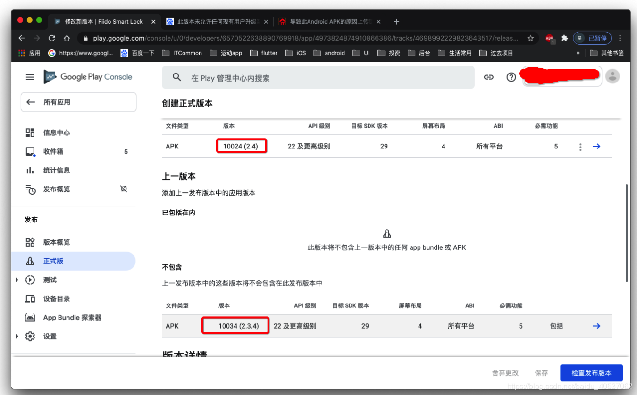Image resolution: width=637 pixels, height=395 pixels.
Task: Click the Play 管理中心 search field
Action: [x=318, y=77]
